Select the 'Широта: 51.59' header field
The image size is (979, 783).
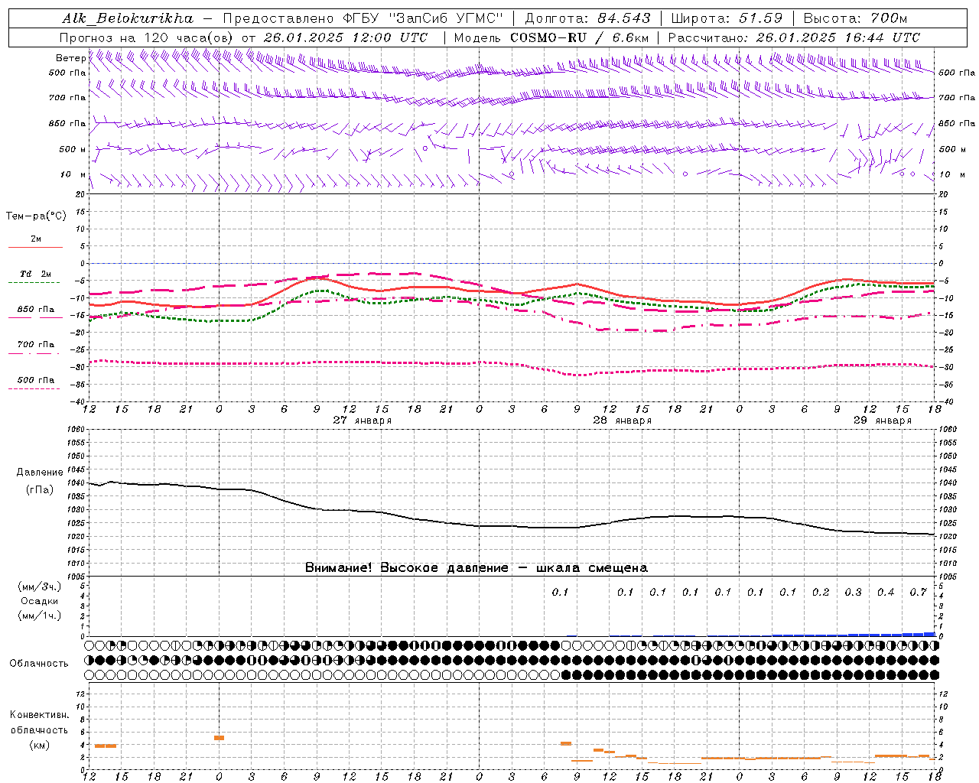point(727,18)
